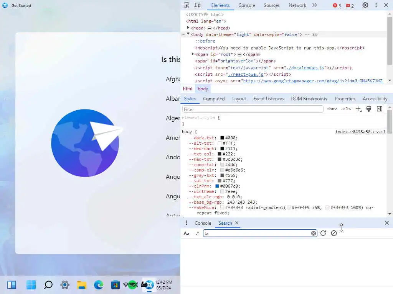Open the drawer three-dot menu
Screen dimensions: 393x294
point(186,223)
